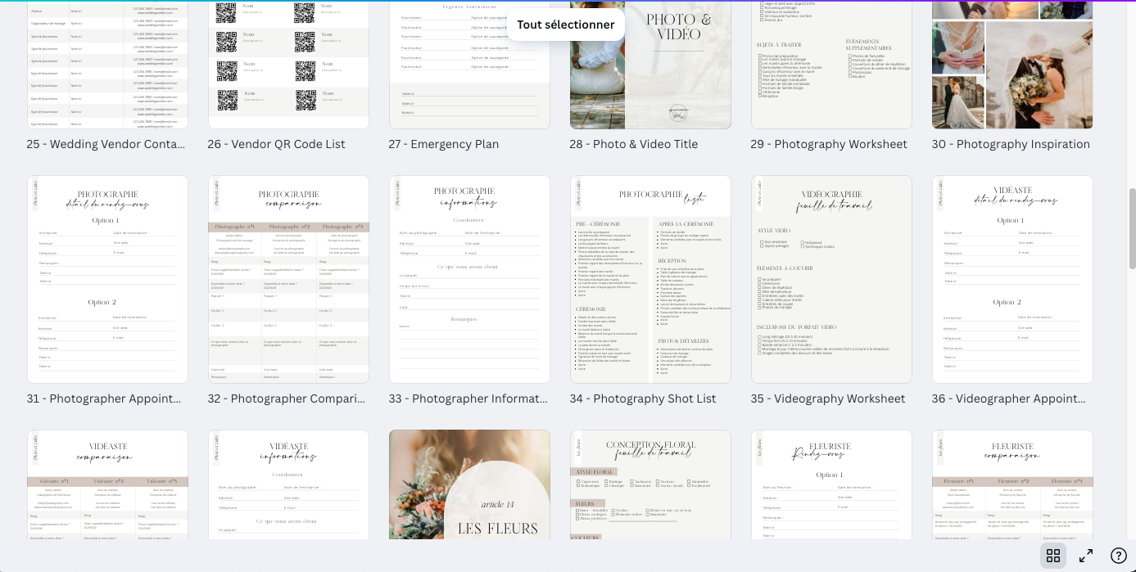Click the '34 - Photography Shot List' title
The height and width of the screenshot is (572, 1136).
click(643, 399)
